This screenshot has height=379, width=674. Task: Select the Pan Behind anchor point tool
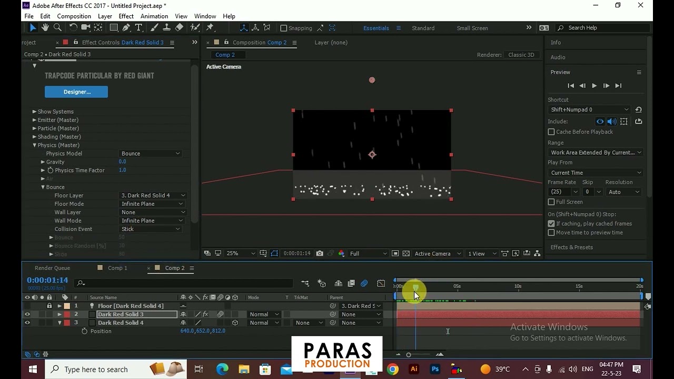(x=98, y=28)
